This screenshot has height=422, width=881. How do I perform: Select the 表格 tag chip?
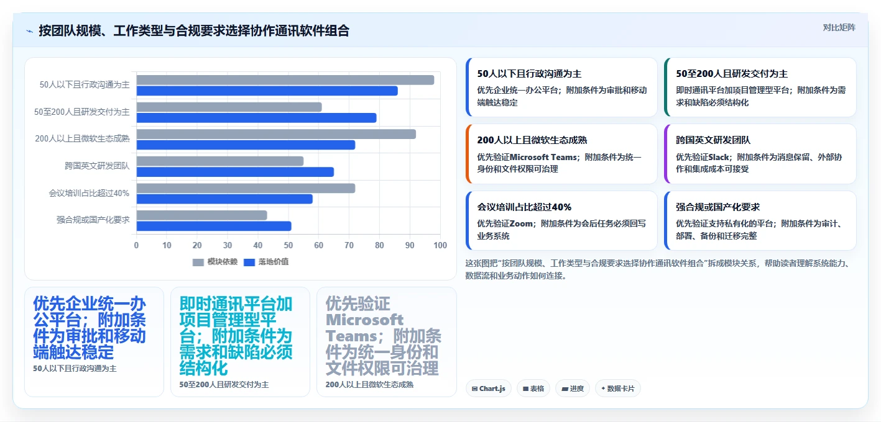[533, 388]
